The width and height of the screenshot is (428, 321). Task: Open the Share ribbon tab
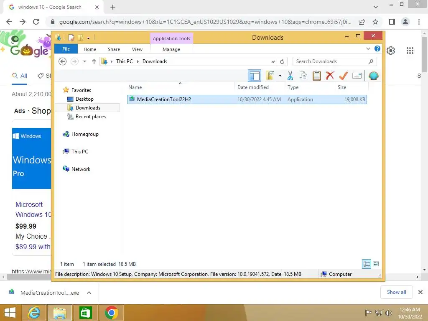(x=114, y=49)
